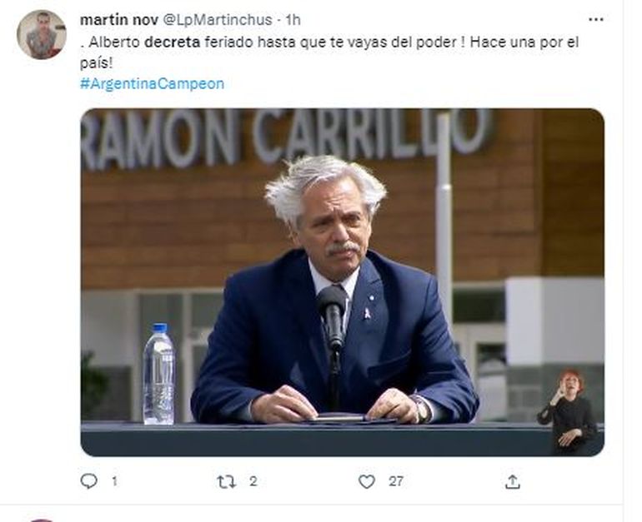Click the bold word decreta in tweet

(x=173, y=42)
